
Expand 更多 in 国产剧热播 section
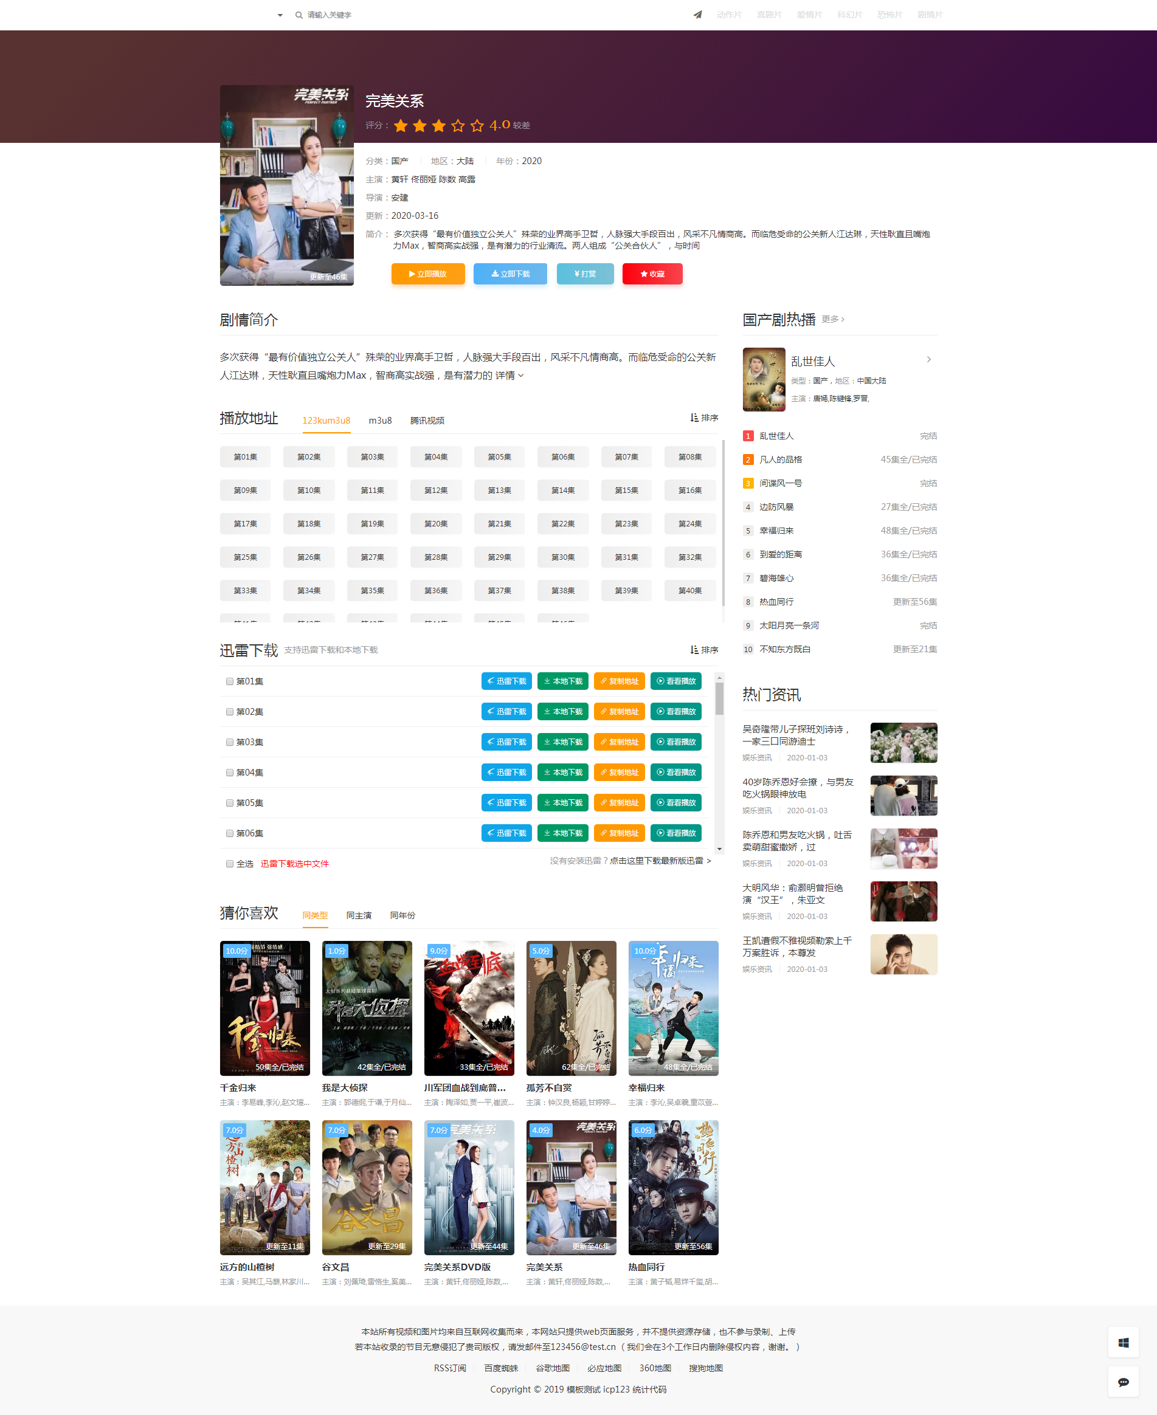(832, 319)
